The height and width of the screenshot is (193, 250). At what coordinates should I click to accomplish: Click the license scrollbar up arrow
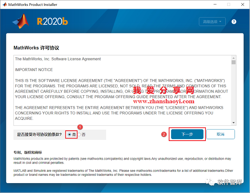[233, 58]
